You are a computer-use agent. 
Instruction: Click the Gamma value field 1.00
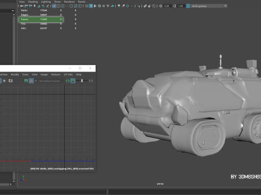coord(181,6)
